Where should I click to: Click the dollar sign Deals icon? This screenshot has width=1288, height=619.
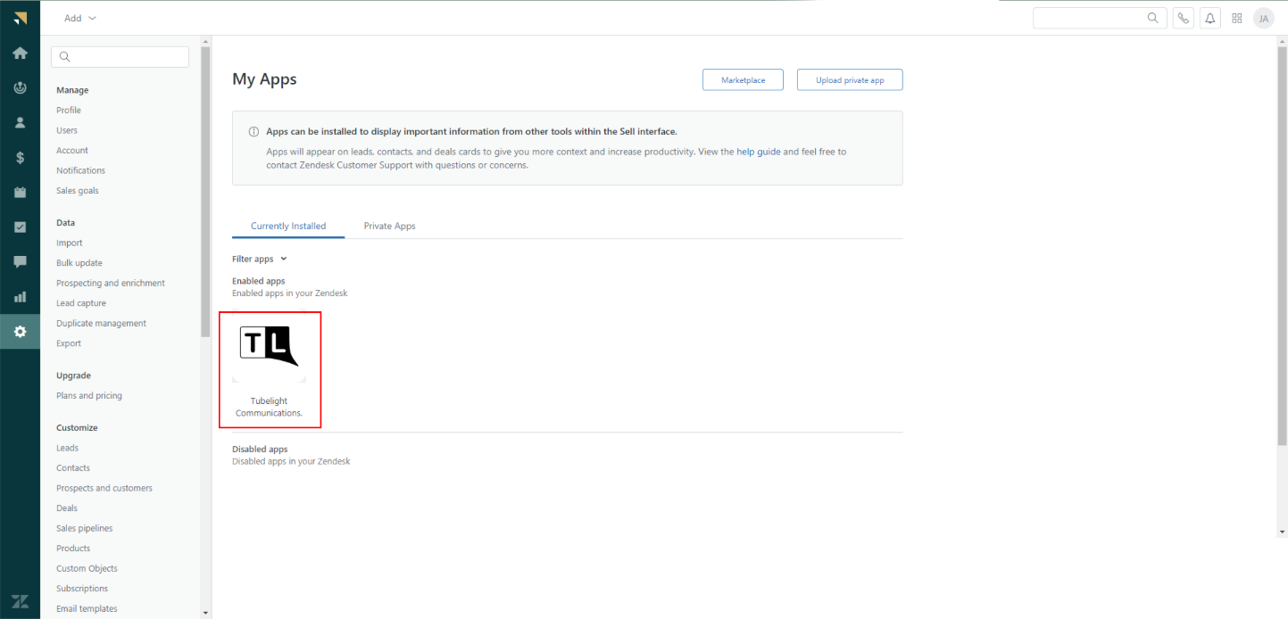click(x=20, y=157)
